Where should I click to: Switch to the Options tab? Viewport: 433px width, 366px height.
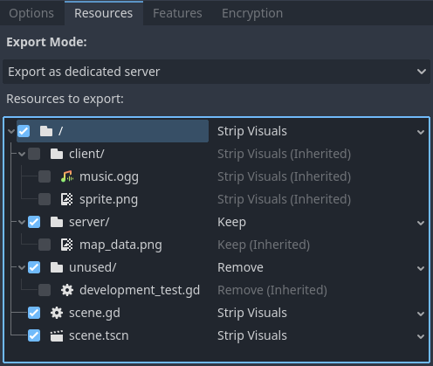click(31, 13)
